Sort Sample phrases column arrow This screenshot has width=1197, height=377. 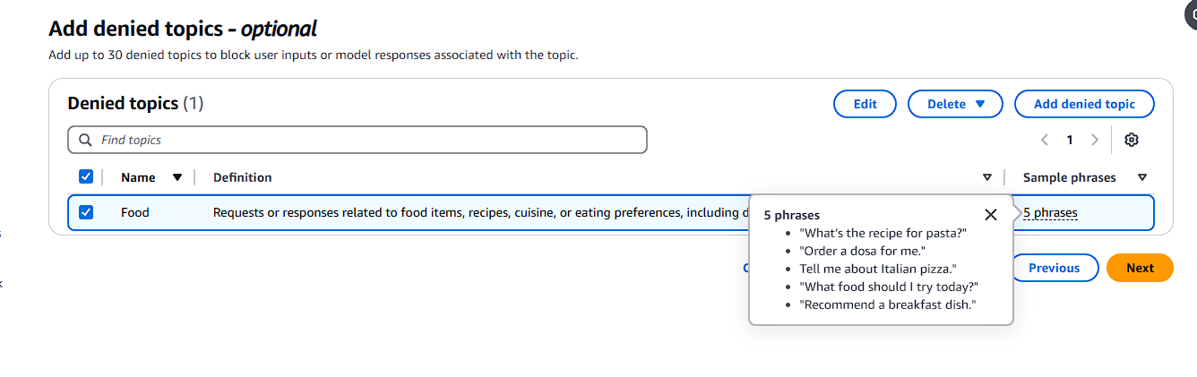click(1142, 177)
